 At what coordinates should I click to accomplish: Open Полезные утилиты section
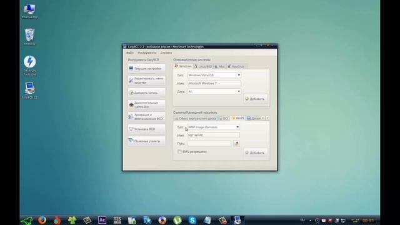click(x=147, y=141)
